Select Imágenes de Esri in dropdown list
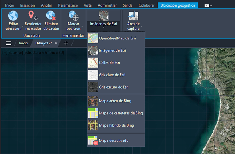Image resolution: width=235 pixels, height=154 pixels. (116, 51)
